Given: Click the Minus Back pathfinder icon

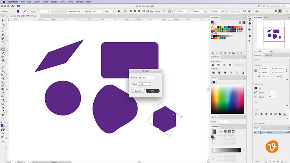Looking at the screenshot, I should tap(243, 73).
